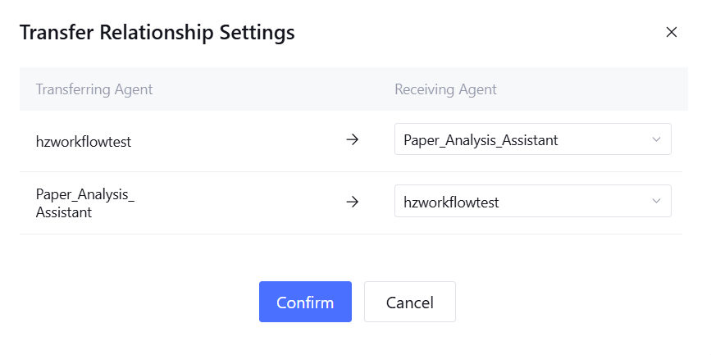
Task: Select the two-line Paper_Analysis_Assistant transferring agent label
Action: pos(84,203)
